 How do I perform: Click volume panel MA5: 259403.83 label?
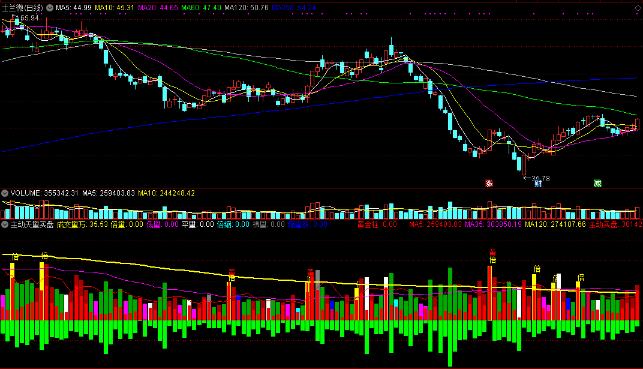click(108, 193)
